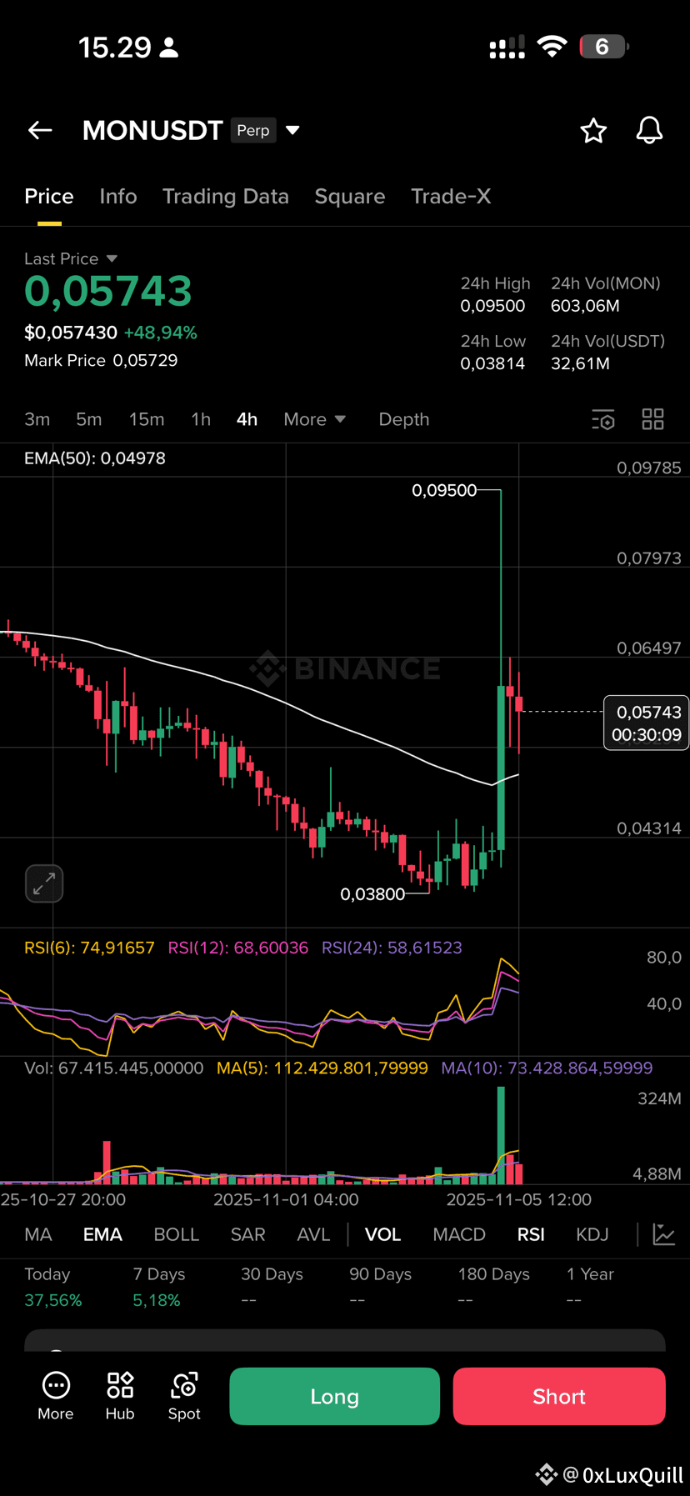Screen dimensions: 690x1496
Task: Expand chart to fullscreen
Action: tap(44, 883)
